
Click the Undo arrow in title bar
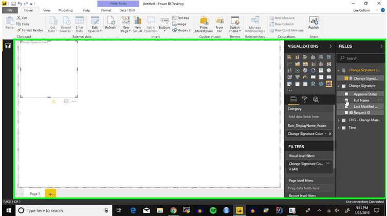click(20, 4)
